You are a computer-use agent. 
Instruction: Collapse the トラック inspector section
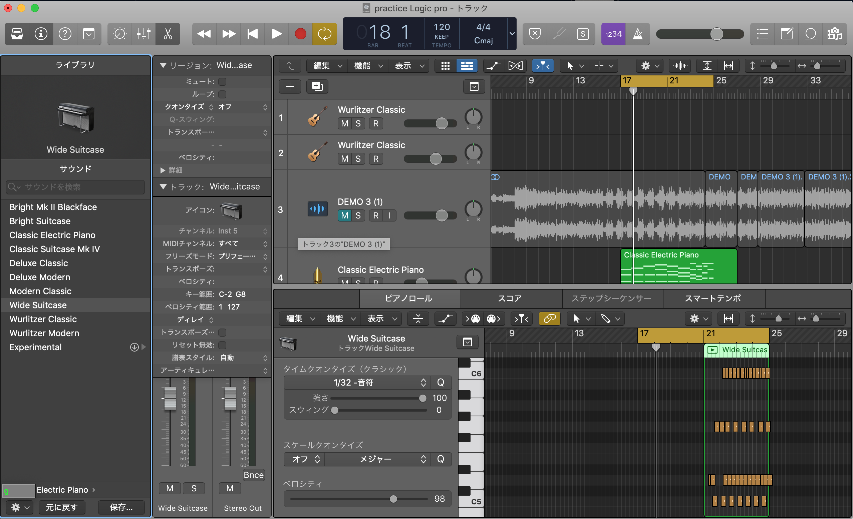click(x=163, y=186)
